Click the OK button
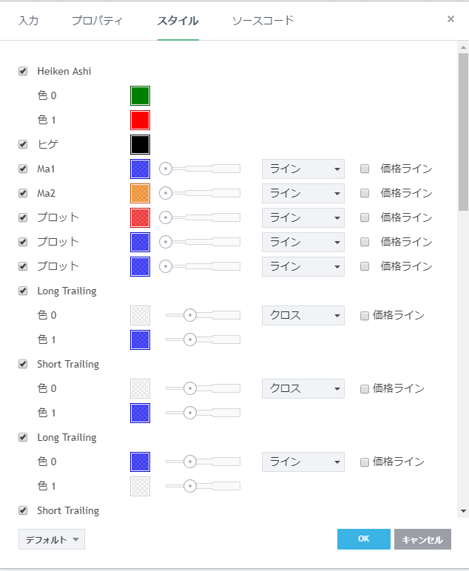The width and height of the screenshot is (469, 571). point(363,539)
